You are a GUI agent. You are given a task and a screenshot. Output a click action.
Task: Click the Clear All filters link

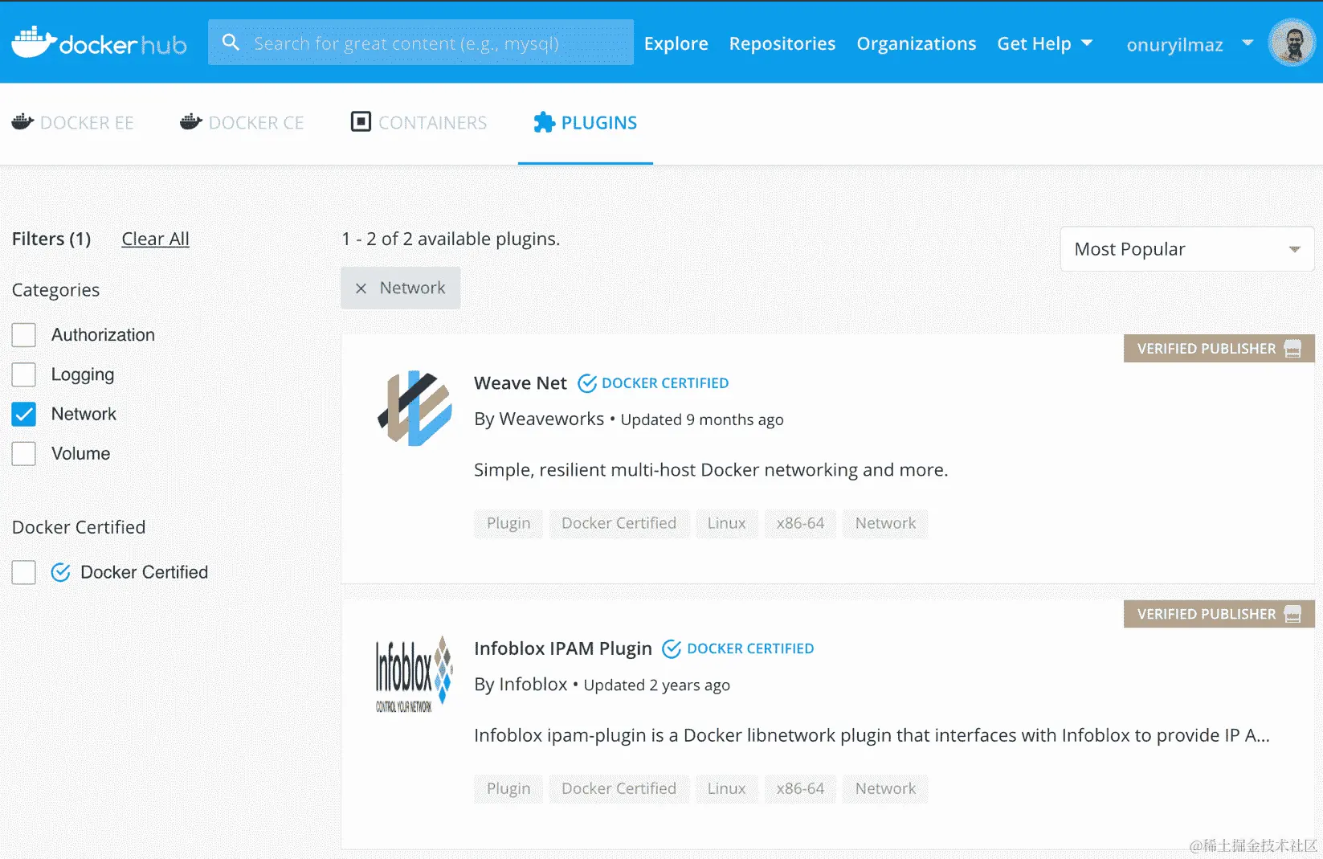pyautogui.click(x=156, y=239)
